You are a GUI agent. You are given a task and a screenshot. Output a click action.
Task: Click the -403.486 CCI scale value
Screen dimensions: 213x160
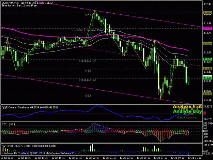208,141
